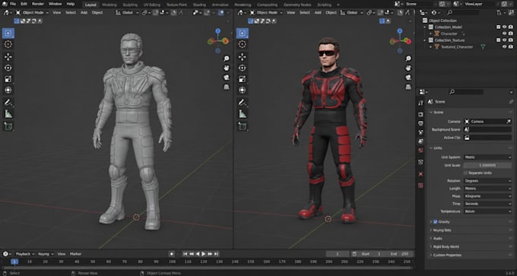Screen dimensions: 517x276
Task: Open the Temperature Kelvin dropdown
Action: point(487,211)
